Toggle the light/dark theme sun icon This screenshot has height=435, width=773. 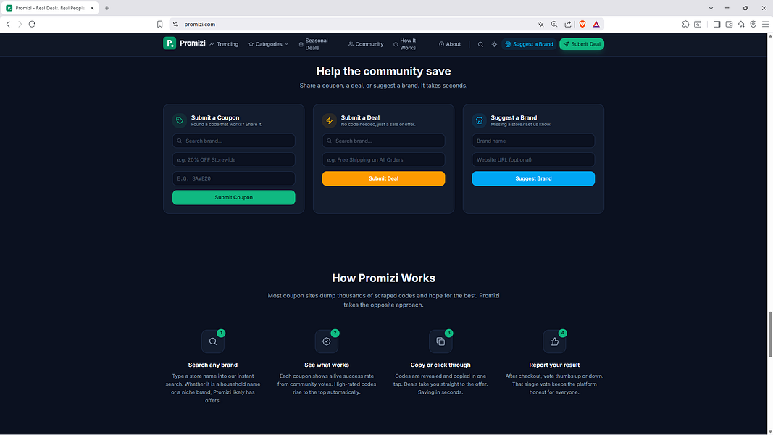pyautogui.click(x=494, y=44)
